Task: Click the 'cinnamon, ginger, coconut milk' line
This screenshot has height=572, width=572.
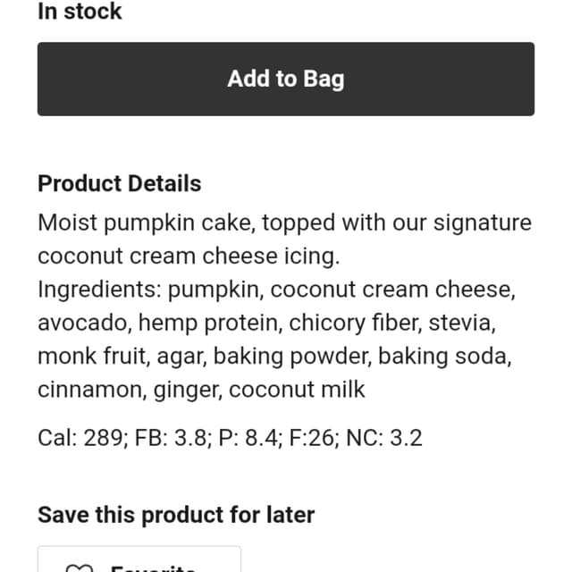Action: click(201, 390)
